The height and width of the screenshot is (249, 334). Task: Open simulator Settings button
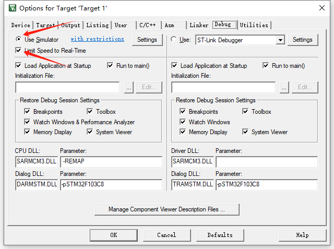(147, 40)
